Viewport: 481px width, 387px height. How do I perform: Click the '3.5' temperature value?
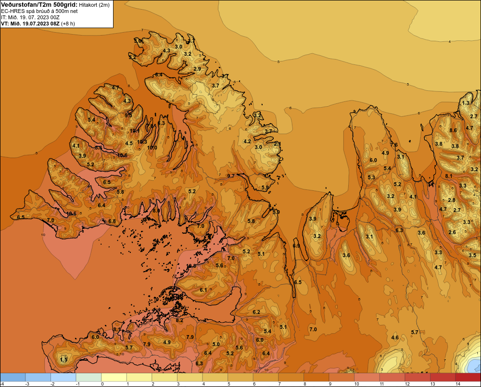[472, 255]
